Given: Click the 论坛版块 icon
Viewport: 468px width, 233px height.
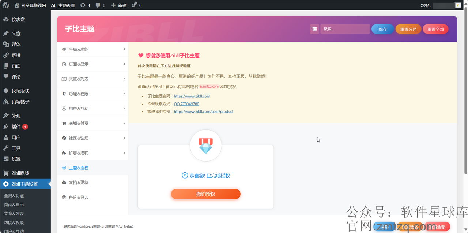Looking at the screenshot, I should [x=6, y=91].
